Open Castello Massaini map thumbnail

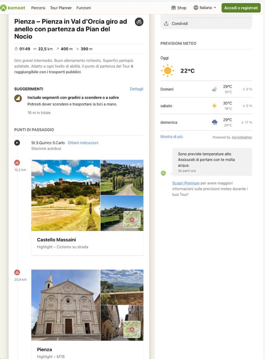(132, 220)
